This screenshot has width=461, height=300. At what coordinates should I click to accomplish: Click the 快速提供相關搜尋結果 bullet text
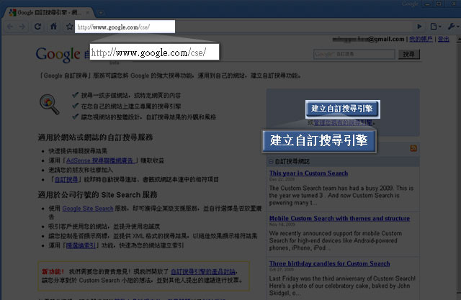pyautogui.click(x=78, y=151)
